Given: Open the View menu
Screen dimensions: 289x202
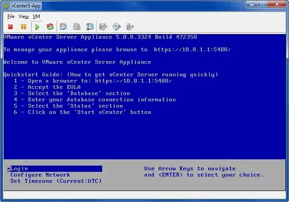Looking at the screenshot, I should point(23,16).
